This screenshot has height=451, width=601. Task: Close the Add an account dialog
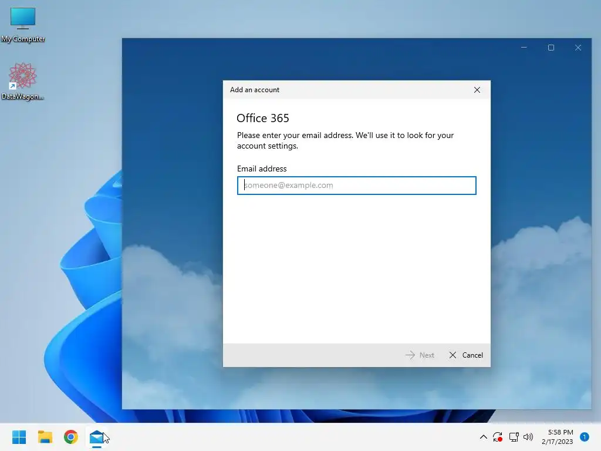477,90
